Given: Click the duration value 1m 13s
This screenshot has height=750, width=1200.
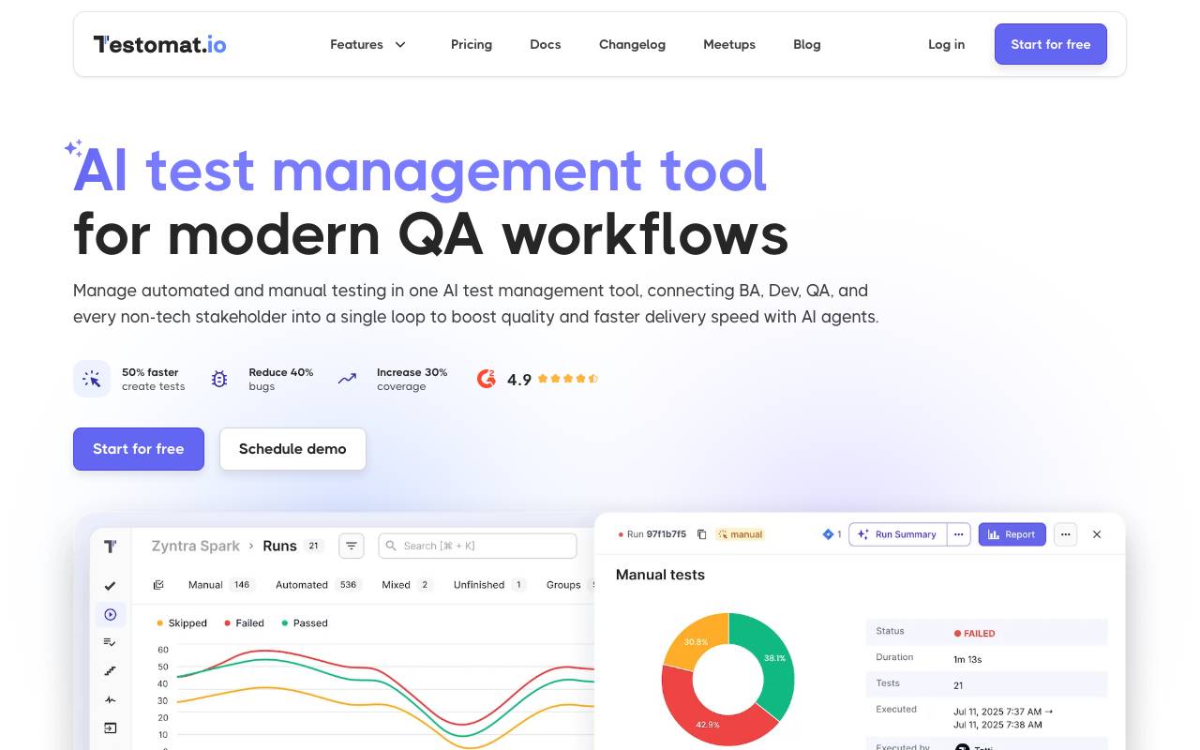Looking at the screenshot, I should 968,659.
